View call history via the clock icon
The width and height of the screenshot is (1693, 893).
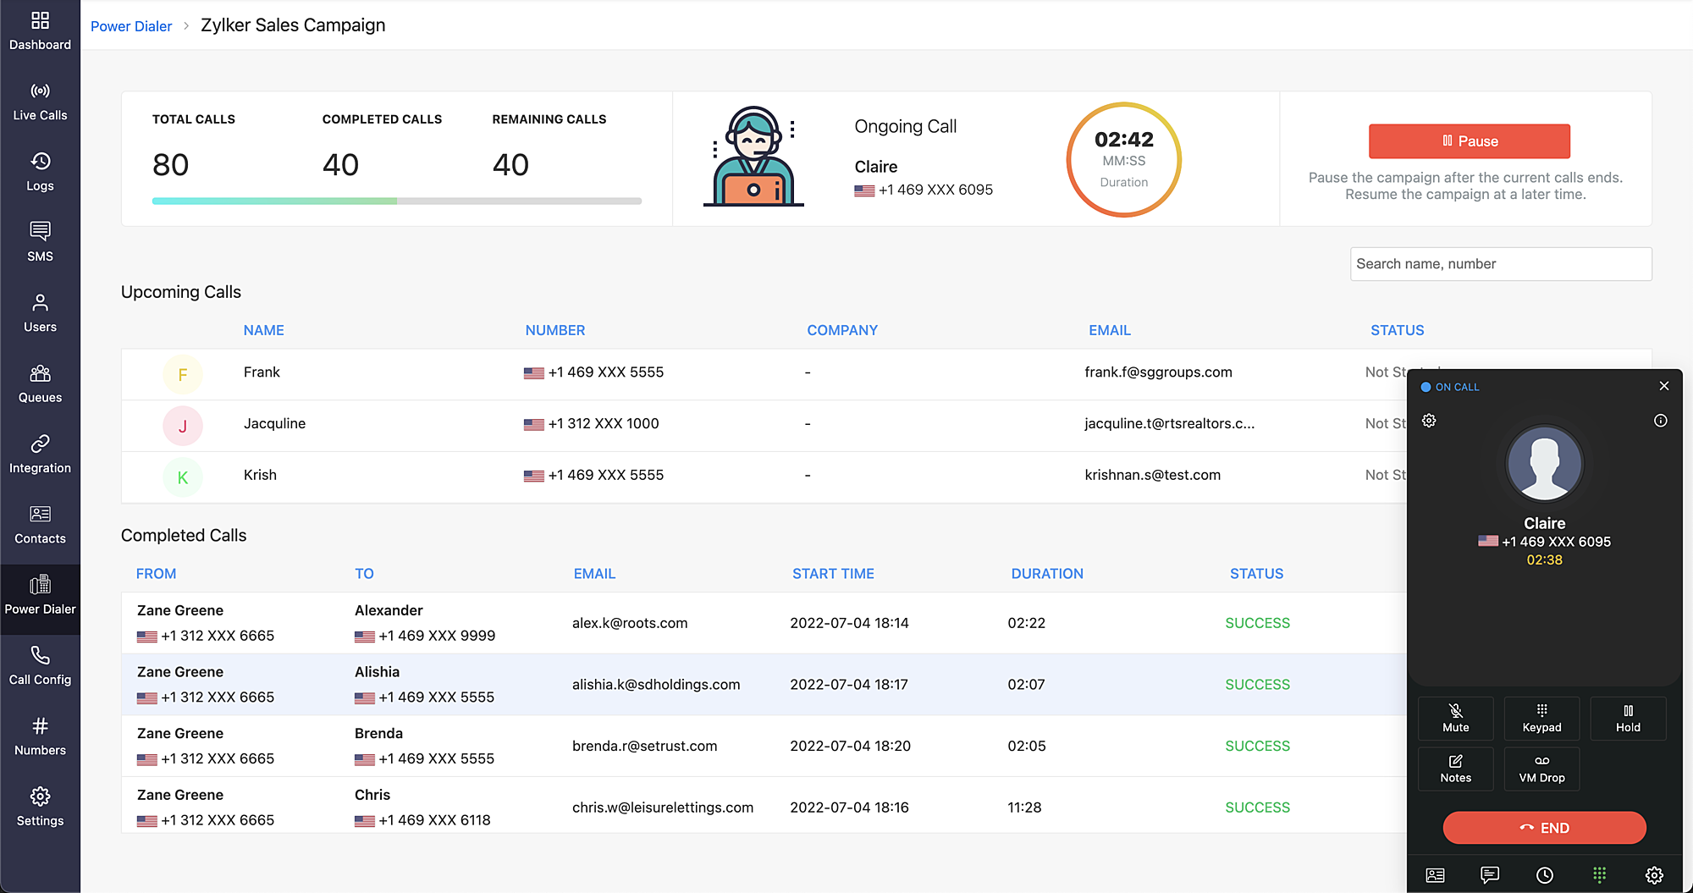tap(1545, 875)
